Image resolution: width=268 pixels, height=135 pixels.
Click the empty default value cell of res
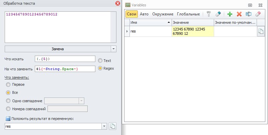coord(235,31)
